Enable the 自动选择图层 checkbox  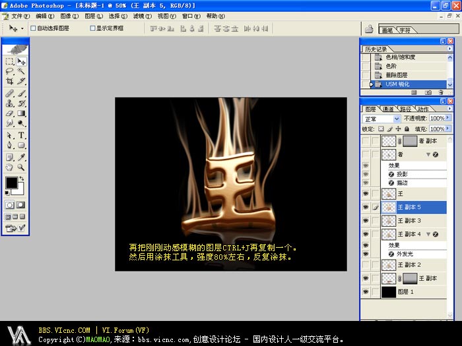34,28
